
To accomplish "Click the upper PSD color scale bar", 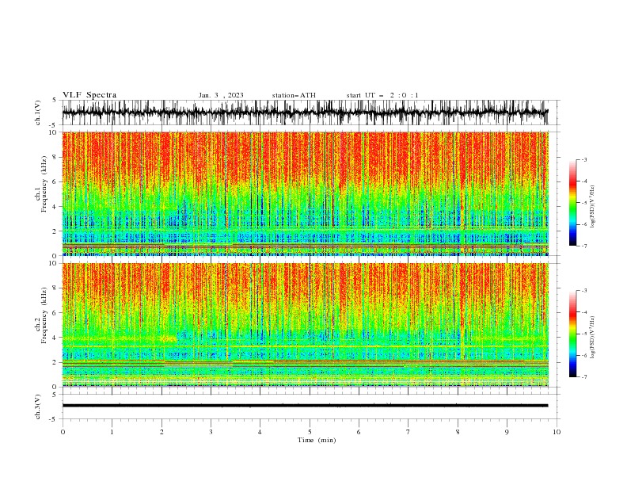I will point(573,203).
